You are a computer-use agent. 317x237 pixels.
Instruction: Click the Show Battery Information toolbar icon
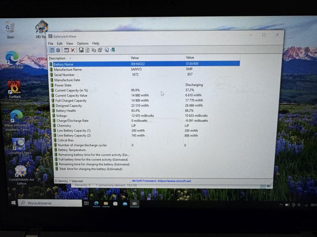pos(52,50)
